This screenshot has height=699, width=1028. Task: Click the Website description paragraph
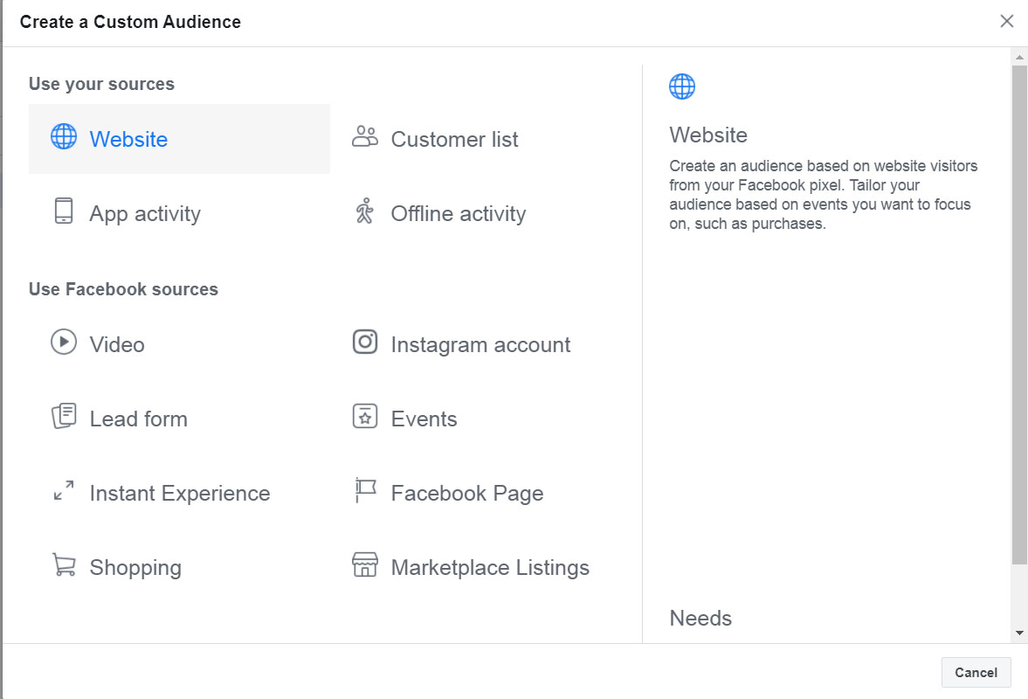coord(824,195)
